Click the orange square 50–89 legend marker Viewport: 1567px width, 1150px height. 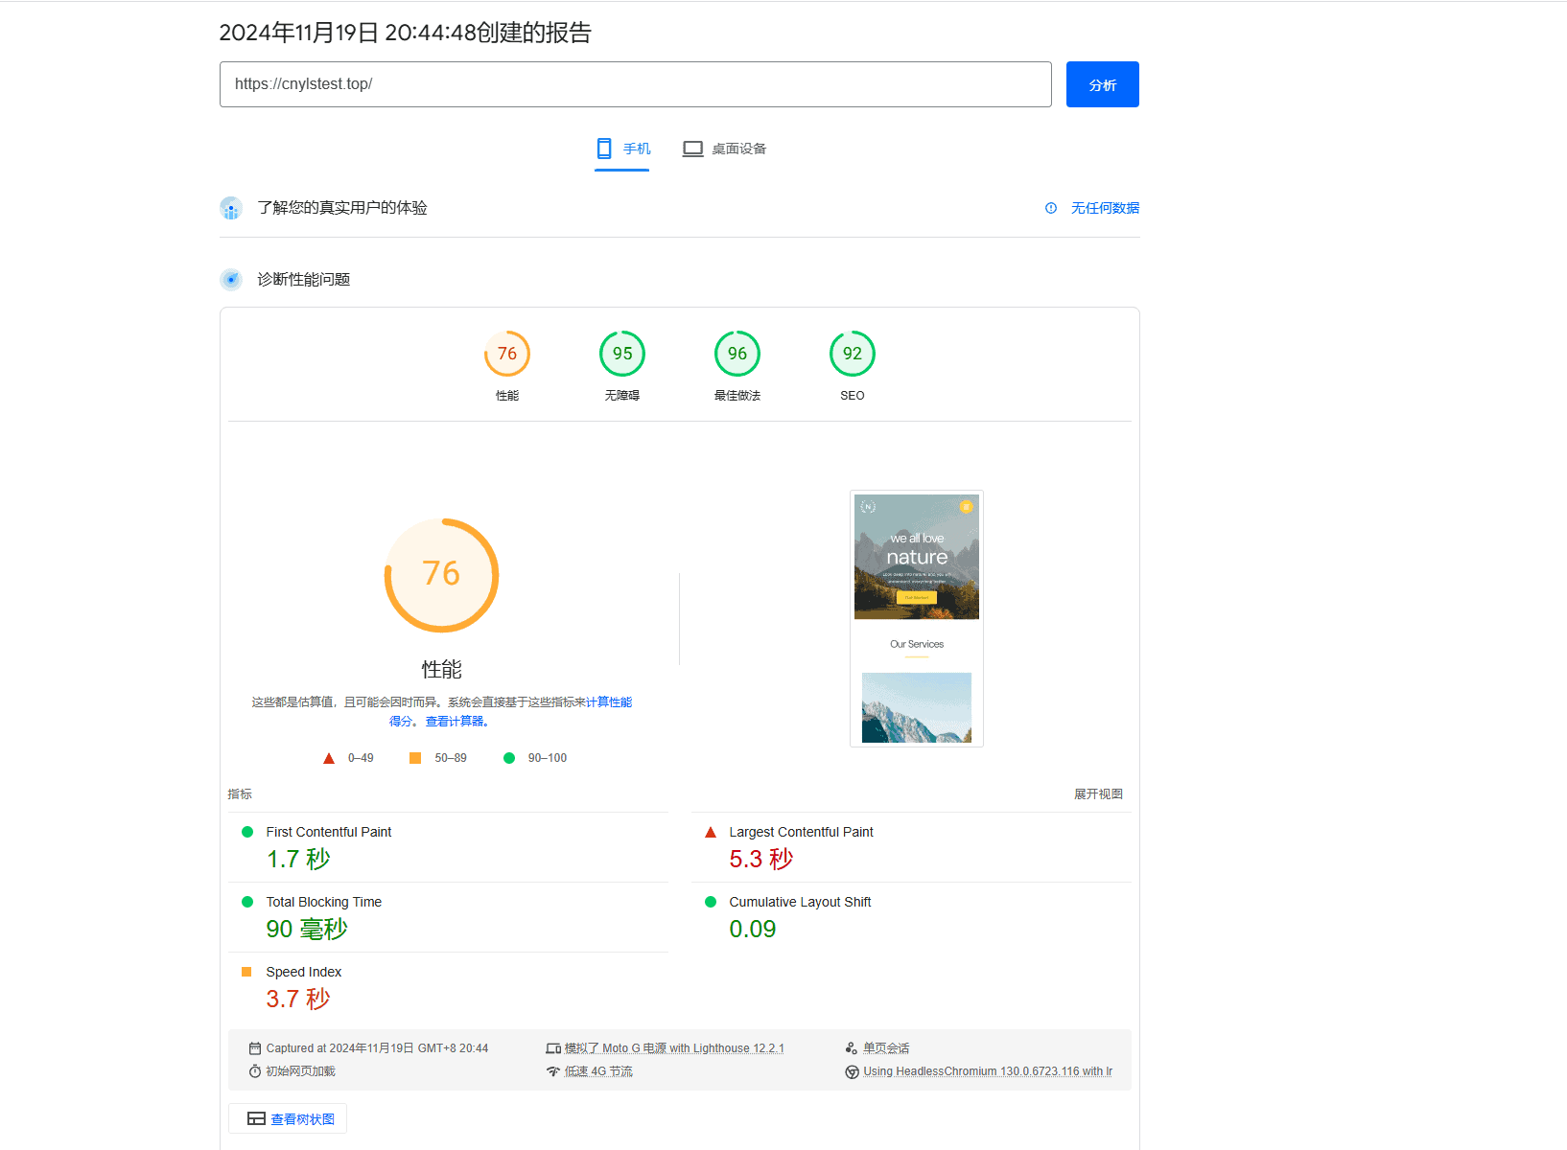[x=415, y=758]
